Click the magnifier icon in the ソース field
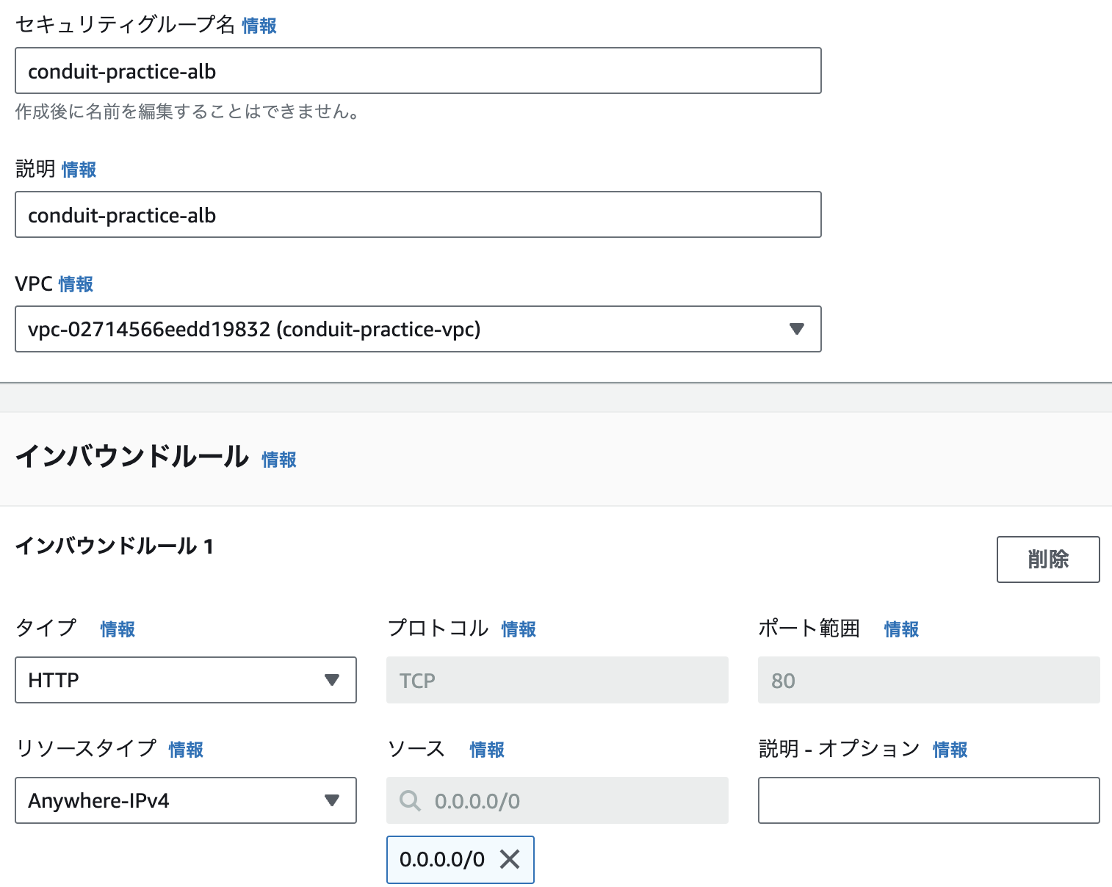1112x887 pixels. (409, 800)
